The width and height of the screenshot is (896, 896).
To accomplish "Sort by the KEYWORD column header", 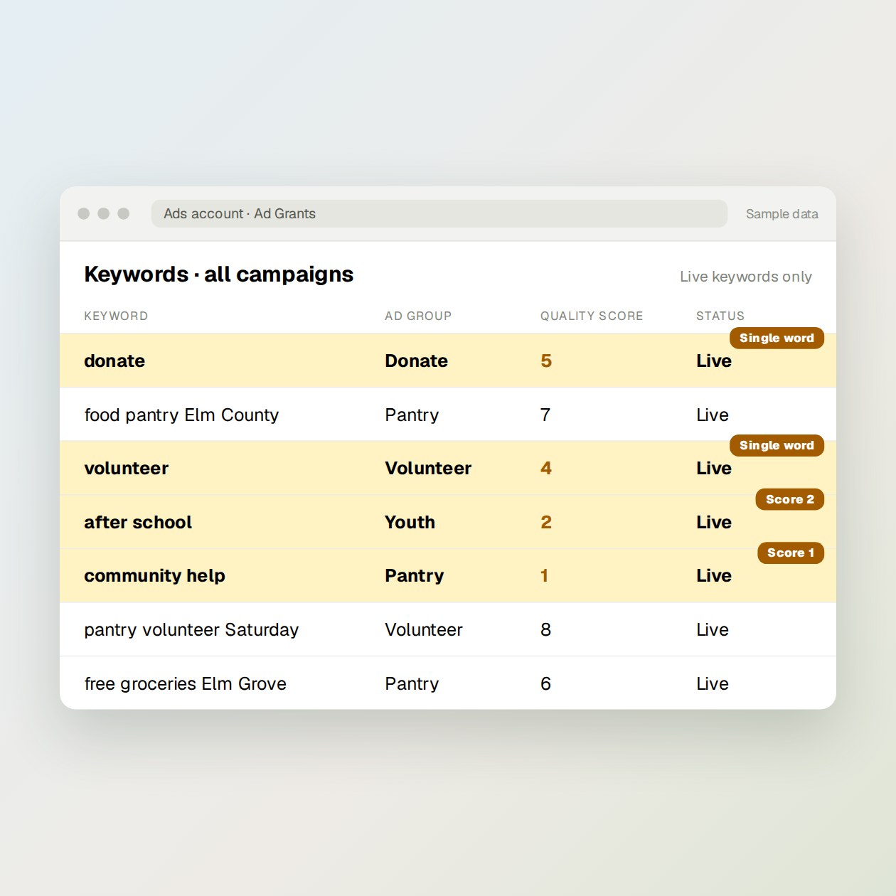I will [x=116, y=316].
